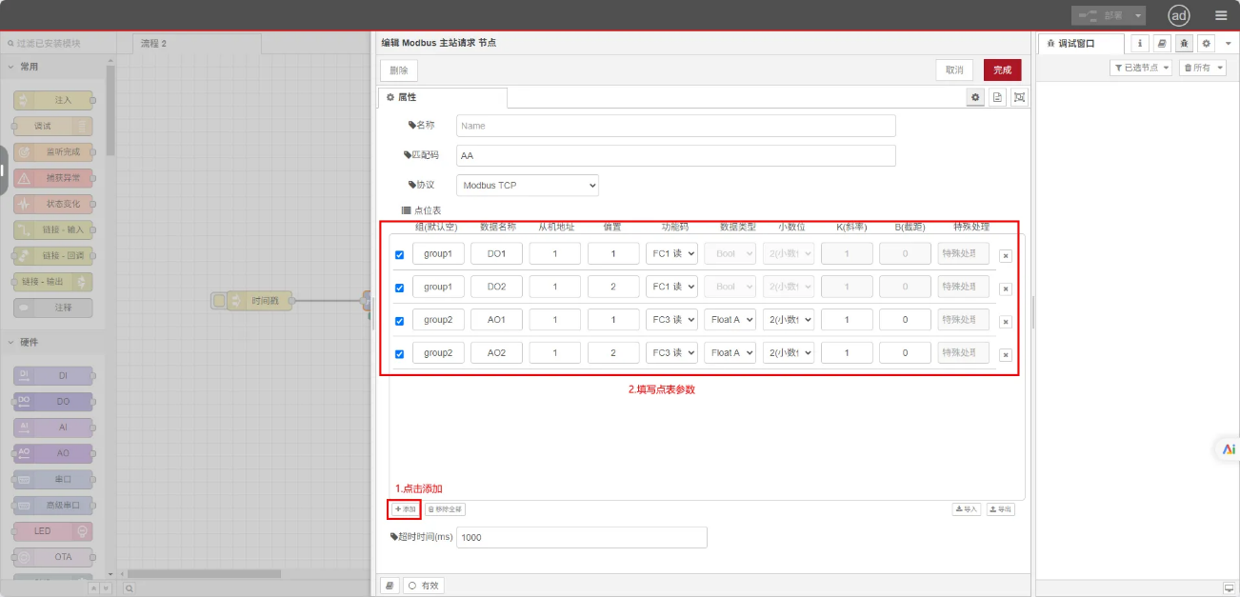Open the sidebar configuration gear icon
1240x597 pixels.
(1206, 44)
